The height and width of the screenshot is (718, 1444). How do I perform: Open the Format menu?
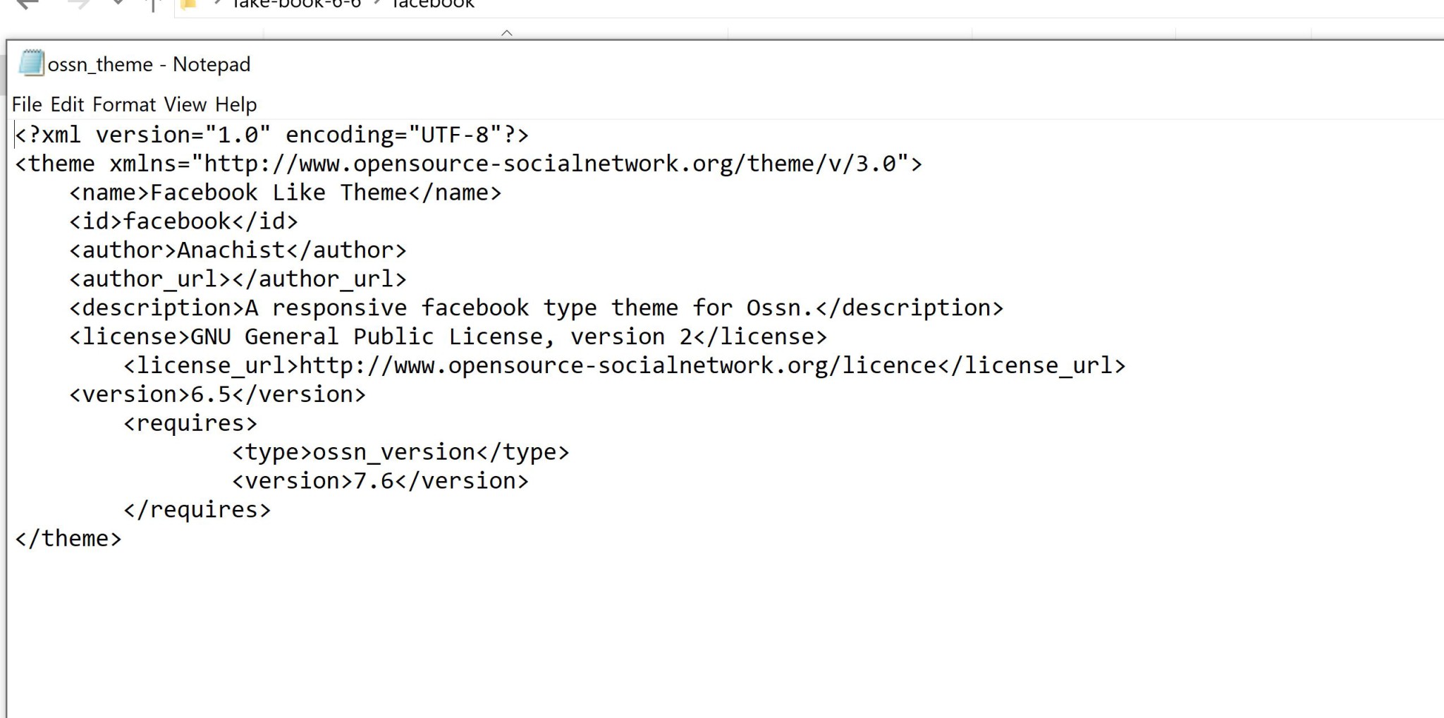(124, 104)
